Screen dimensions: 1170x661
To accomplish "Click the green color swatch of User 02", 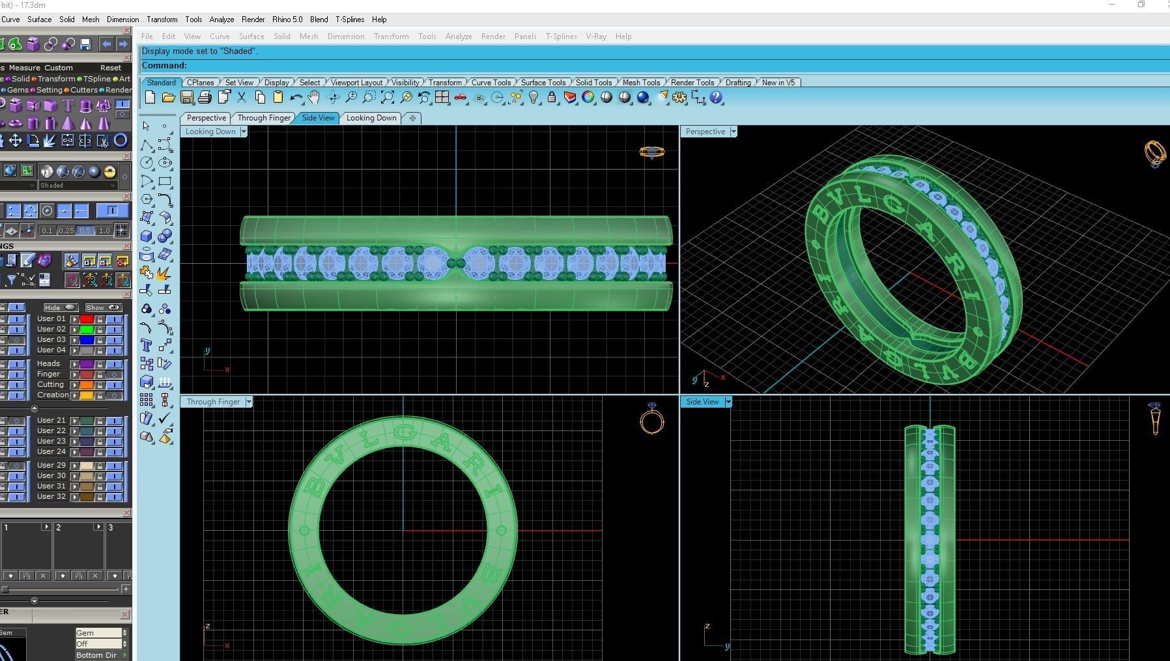I will coord(87,330).
